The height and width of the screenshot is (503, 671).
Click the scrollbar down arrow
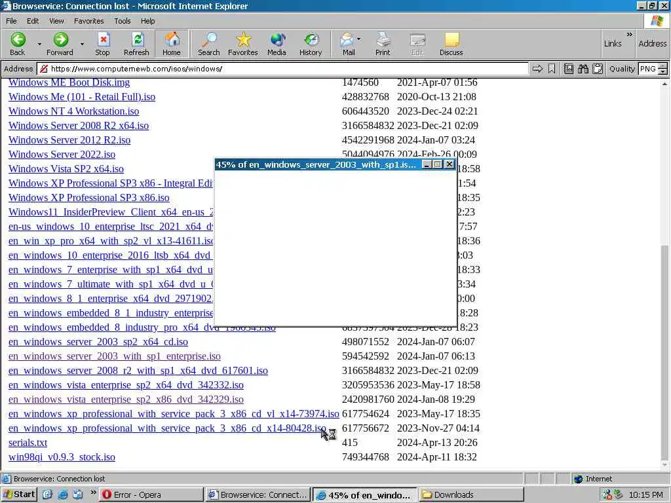point(664,466)
